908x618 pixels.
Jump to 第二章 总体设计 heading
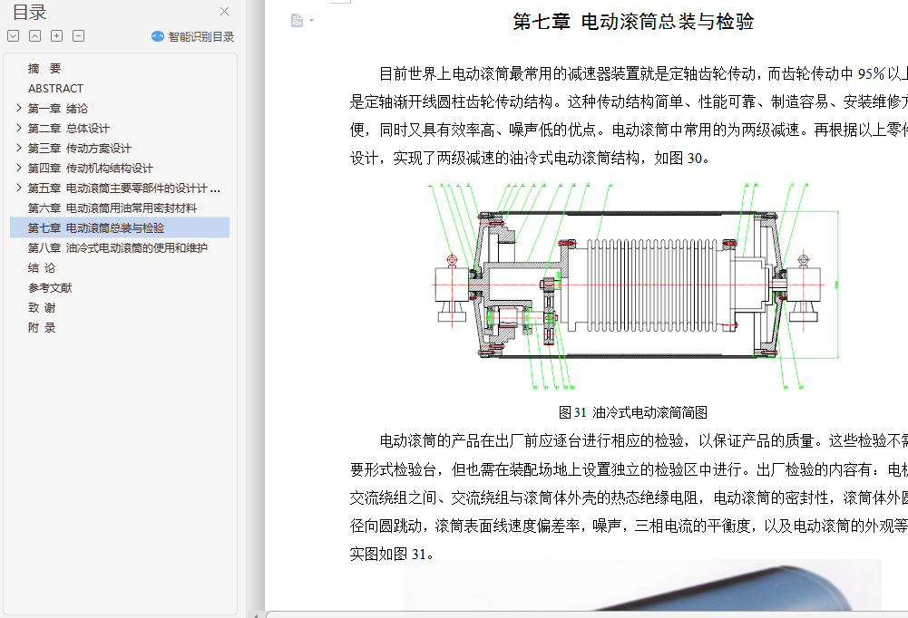click(68, 129)
